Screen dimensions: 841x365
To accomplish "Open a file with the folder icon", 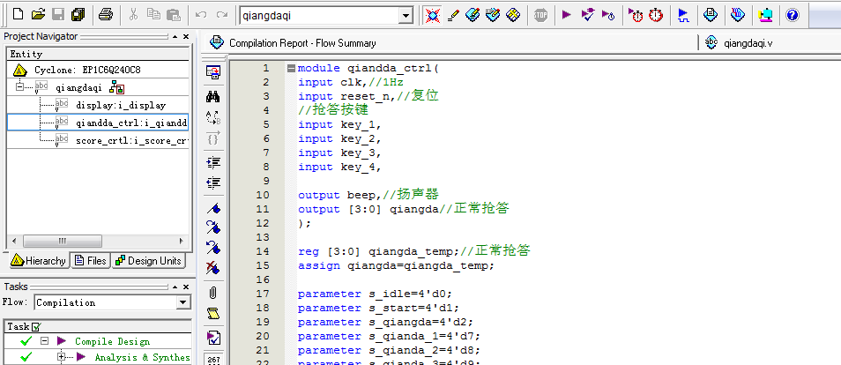I will 37,15.
